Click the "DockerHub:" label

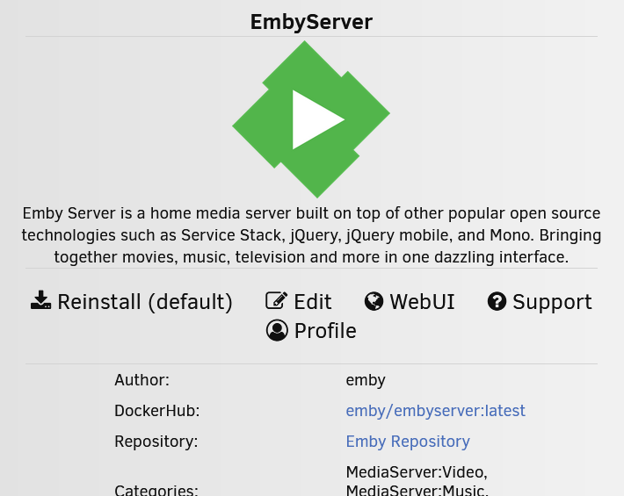[x=157, y=411]
